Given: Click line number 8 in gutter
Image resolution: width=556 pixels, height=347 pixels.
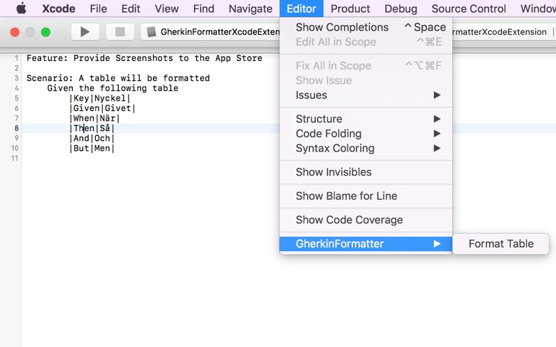Looking at the screenshot, I should pyautogui.click(x=16, y=128).
